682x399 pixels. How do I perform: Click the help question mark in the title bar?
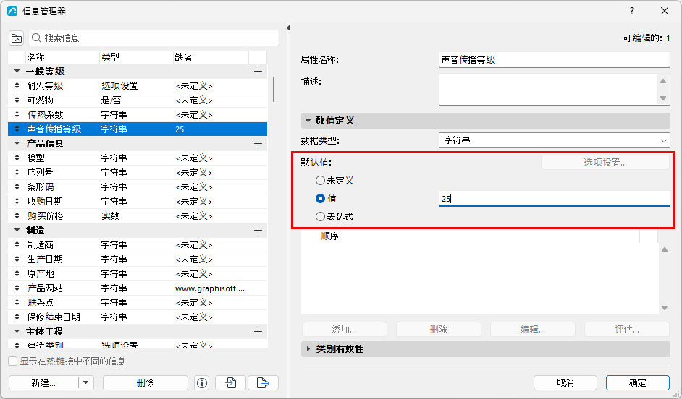coord(632,11)
